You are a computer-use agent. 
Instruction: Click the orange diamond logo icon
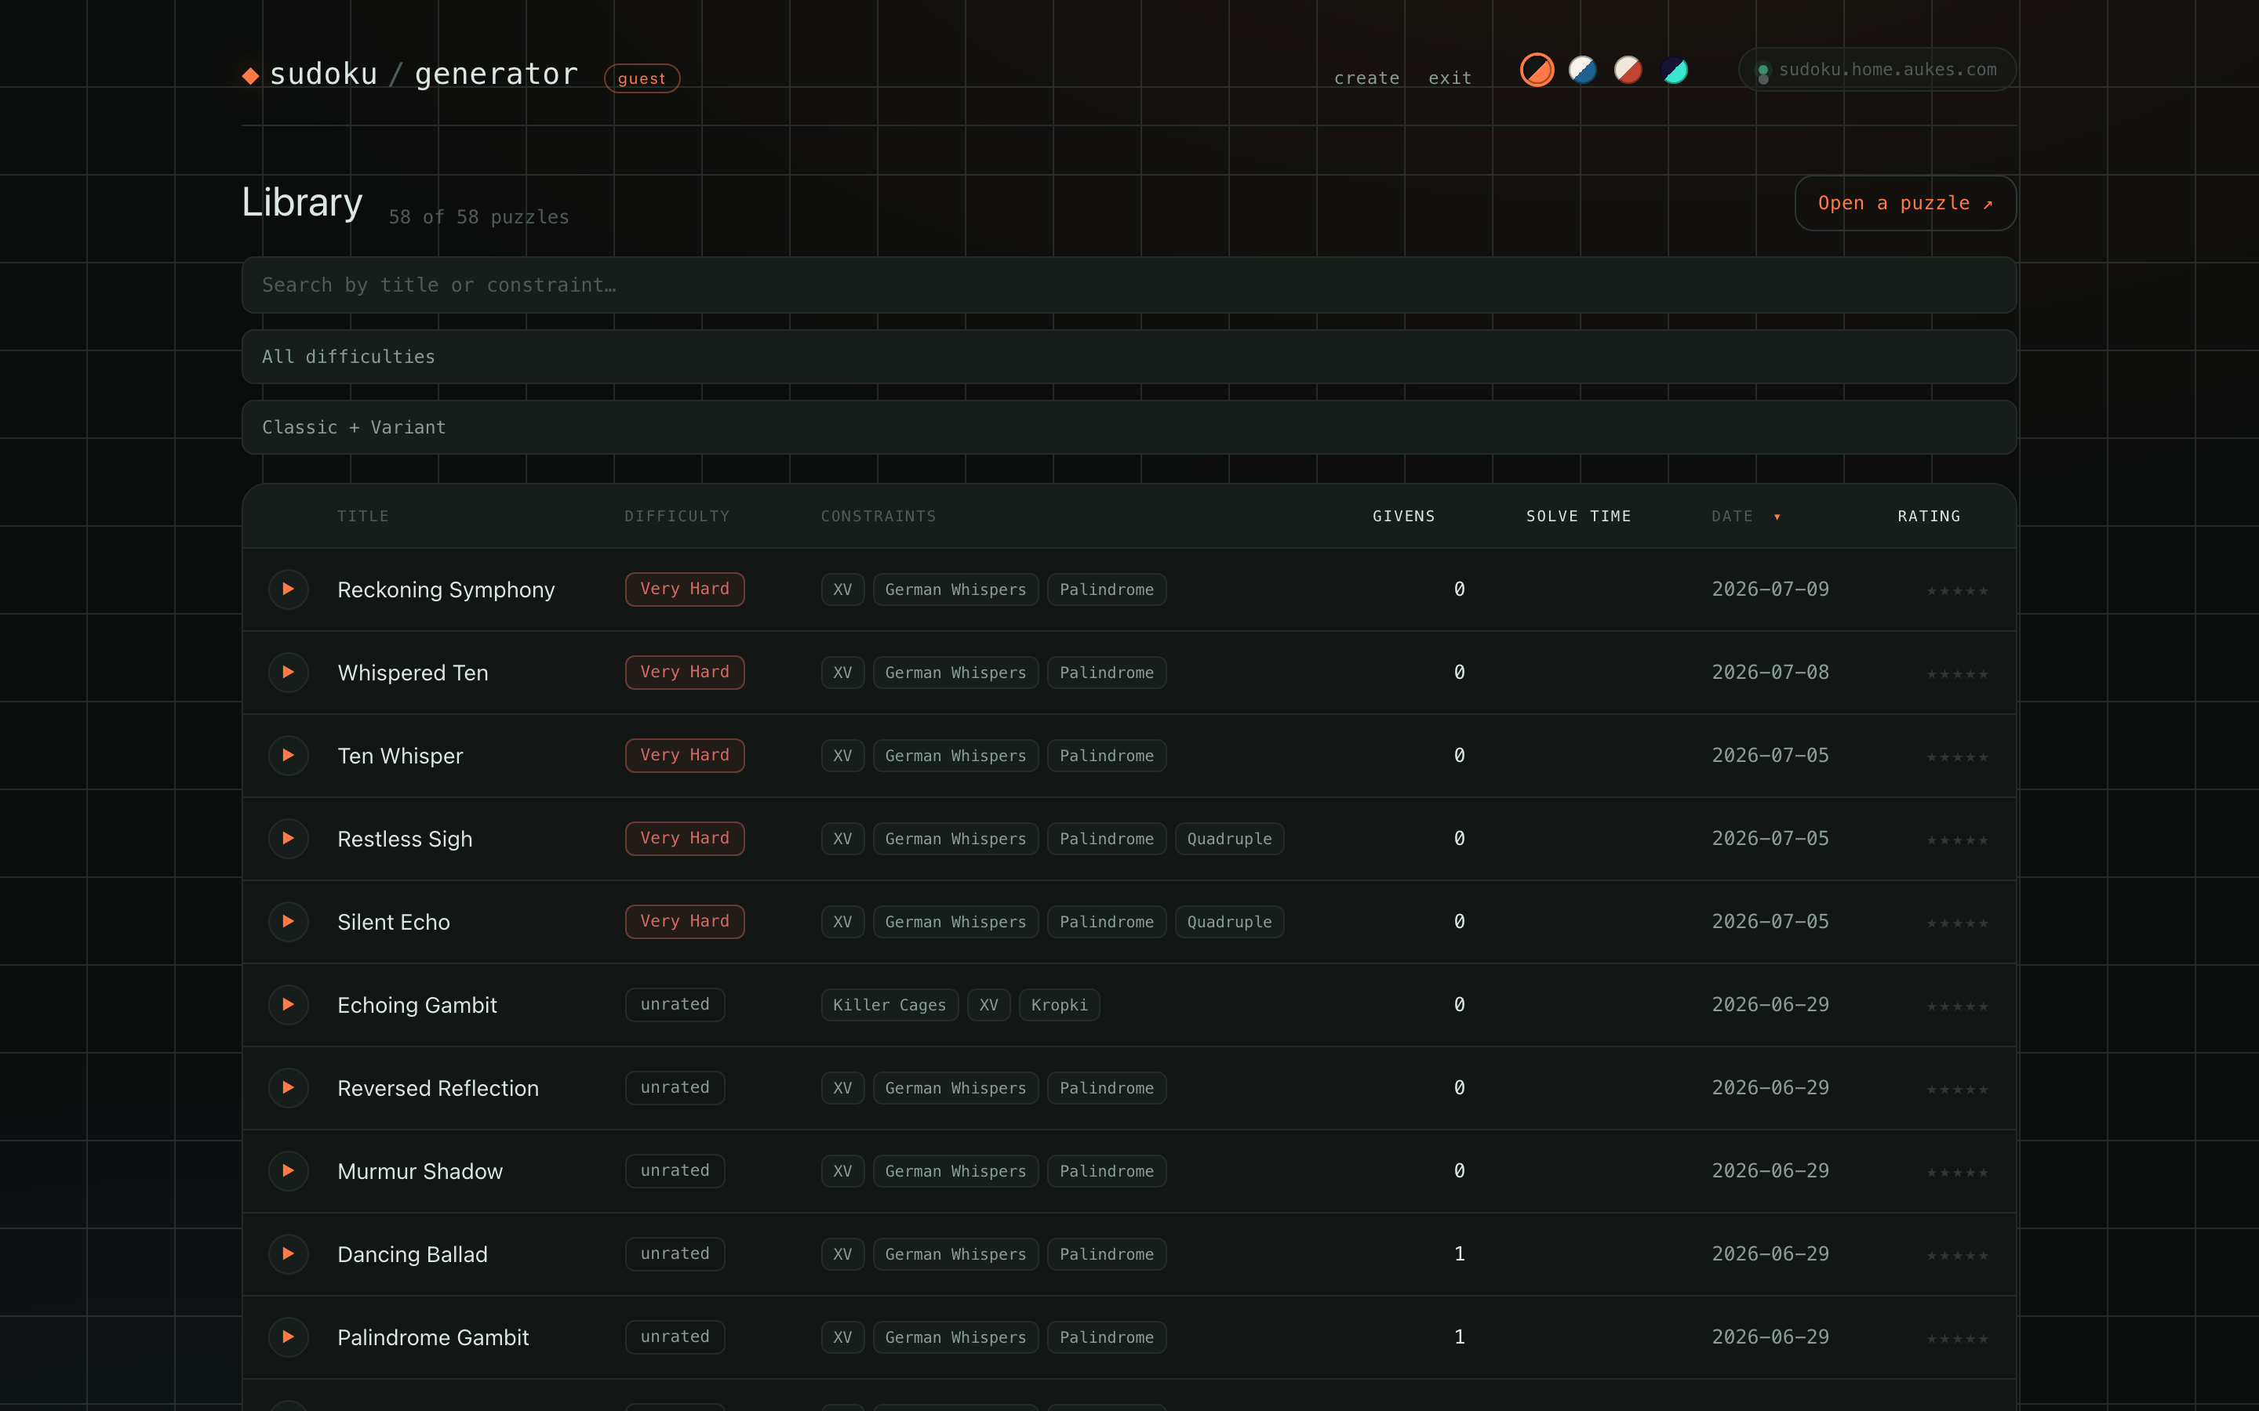click(x=250, y=75)
